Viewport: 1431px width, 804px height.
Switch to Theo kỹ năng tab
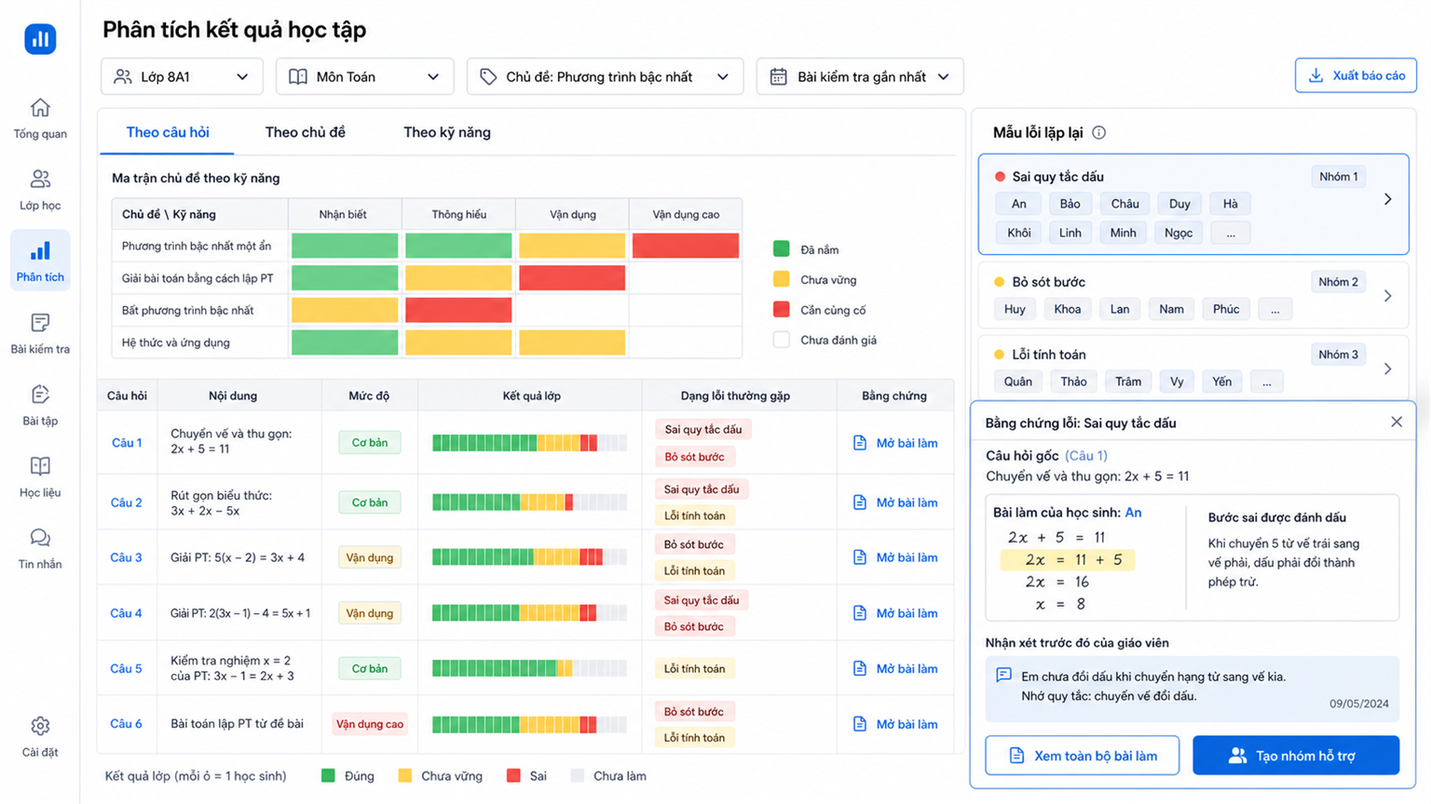click(447, 132)
